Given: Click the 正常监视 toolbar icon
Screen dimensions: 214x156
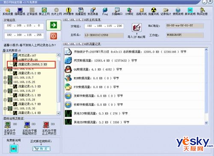Looking at the screenshot, I should pos(32,12).
